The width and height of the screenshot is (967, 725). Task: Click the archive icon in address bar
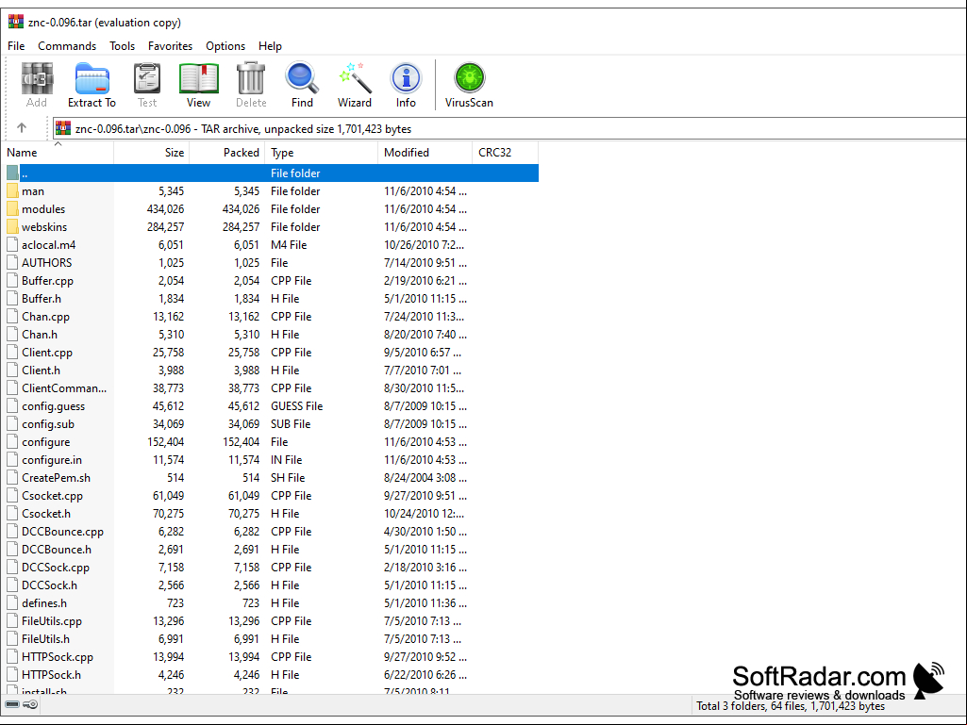(x=63, y=128)
